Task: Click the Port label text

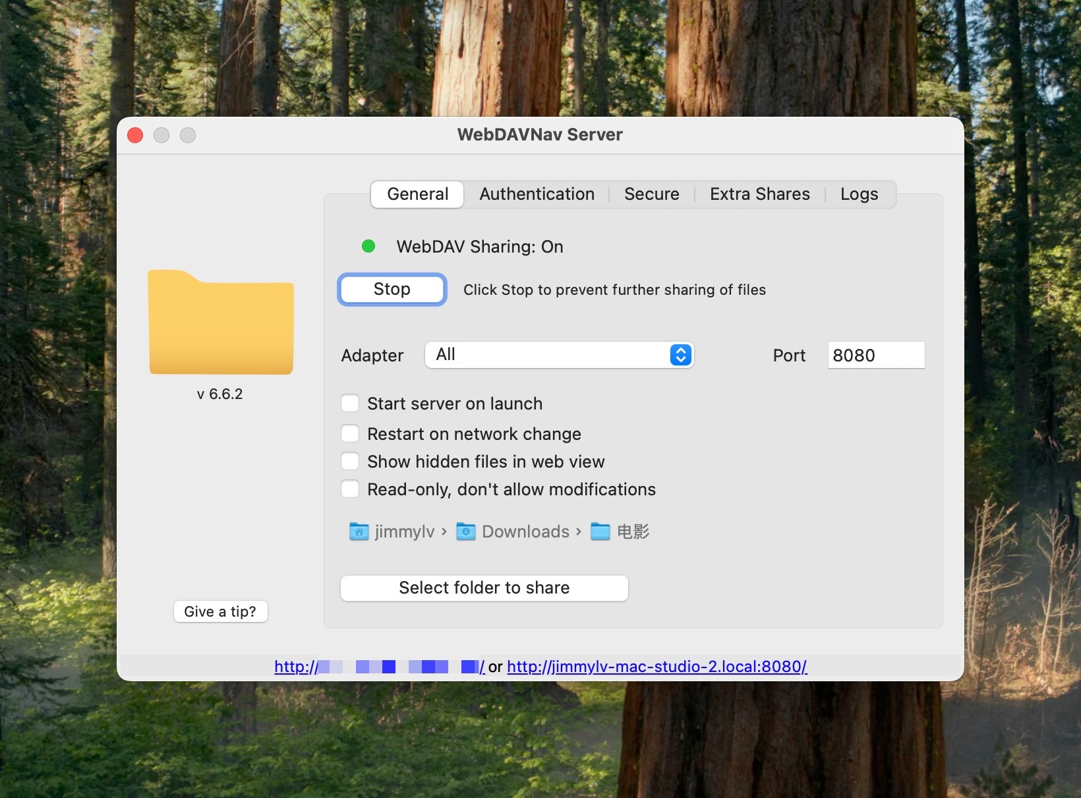Action: (789, 355)
